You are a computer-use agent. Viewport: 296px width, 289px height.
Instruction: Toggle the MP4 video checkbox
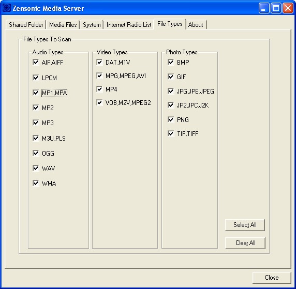pyautogui.click(x=99, y=89)
